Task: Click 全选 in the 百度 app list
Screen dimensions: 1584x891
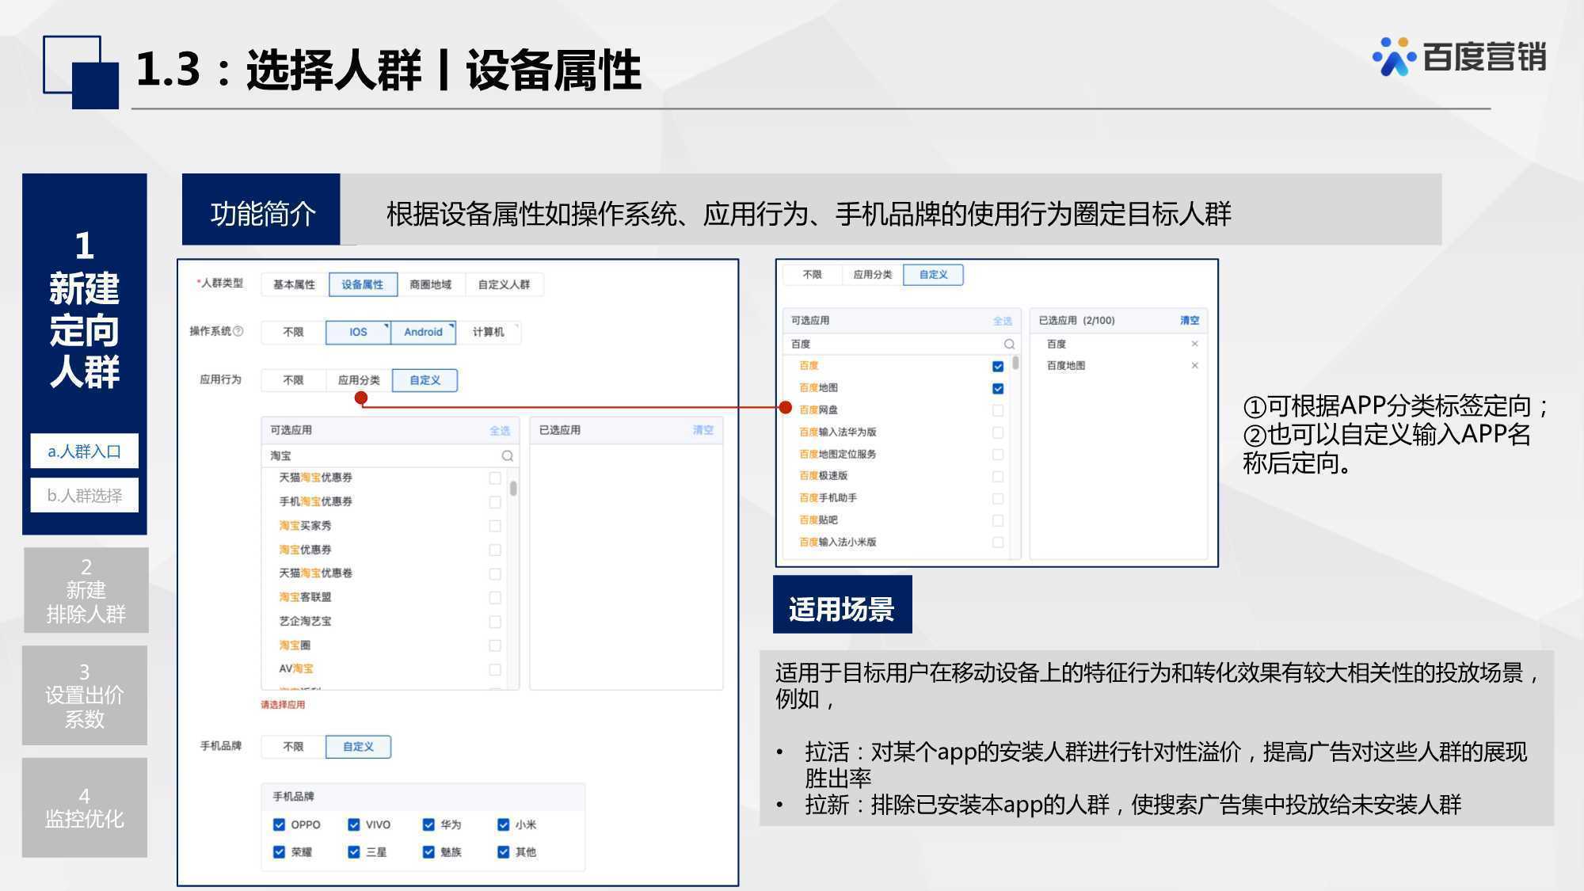Action: point(1003,321)
